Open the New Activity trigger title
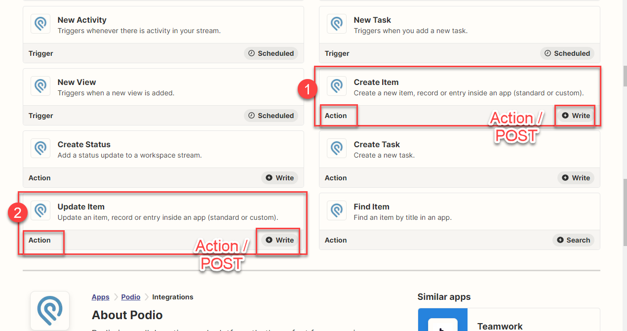The width and height of the screenshot is (627, 331). click(x=82, y=20)
